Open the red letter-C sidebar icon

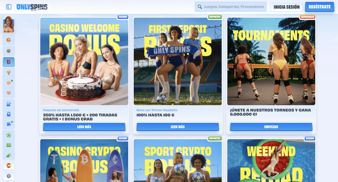click(x=9, y=40)
